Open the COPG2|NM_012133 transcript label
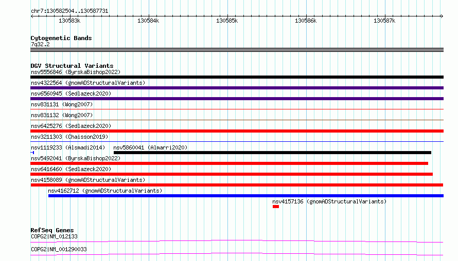Screen dimensions: 458x261 [x=55, y=236]
